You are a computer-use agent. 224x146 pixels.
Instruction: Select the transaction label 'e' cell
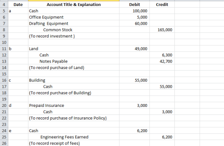(18, 130)
